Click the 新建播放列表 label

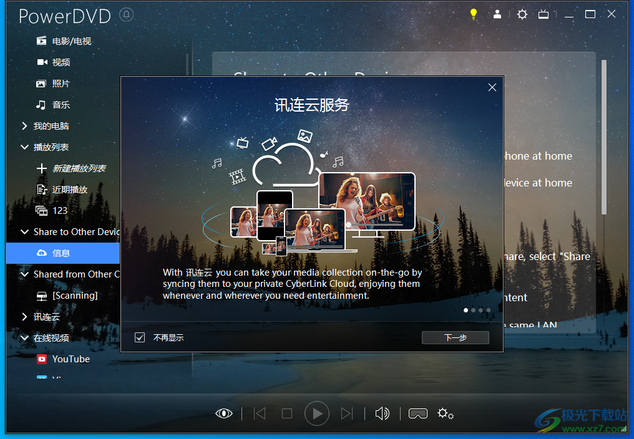(79, 168)
